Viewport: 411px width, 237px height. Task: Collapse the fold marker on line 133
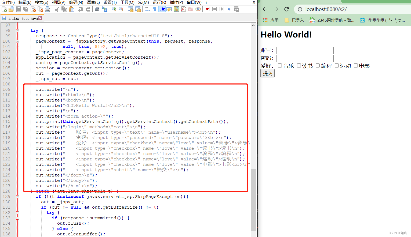pyautogui.click(x=17, y=218)
